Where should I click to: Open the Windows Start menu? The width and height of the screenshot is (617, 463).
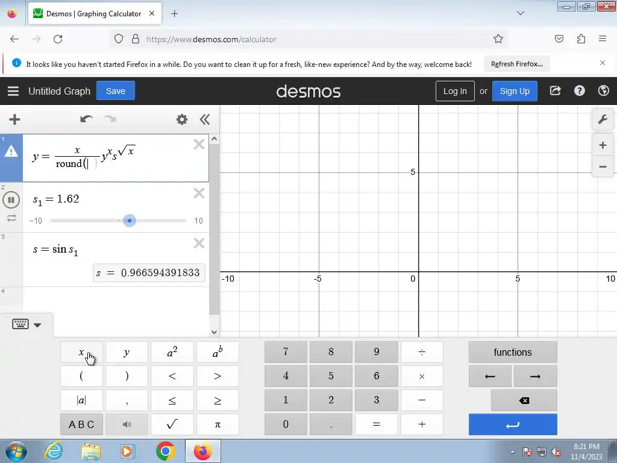pos(15,451)
